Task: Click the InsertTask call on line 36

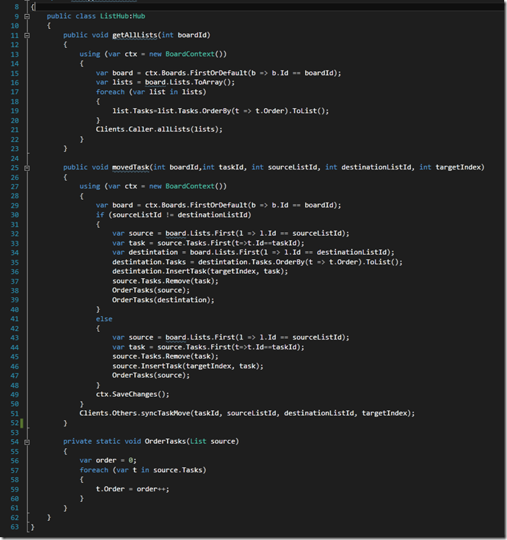Action: click(186, 271)
